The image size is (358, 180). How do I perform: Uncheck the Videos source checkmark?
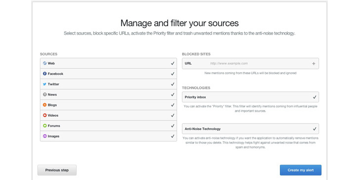(x=173, y=115)
